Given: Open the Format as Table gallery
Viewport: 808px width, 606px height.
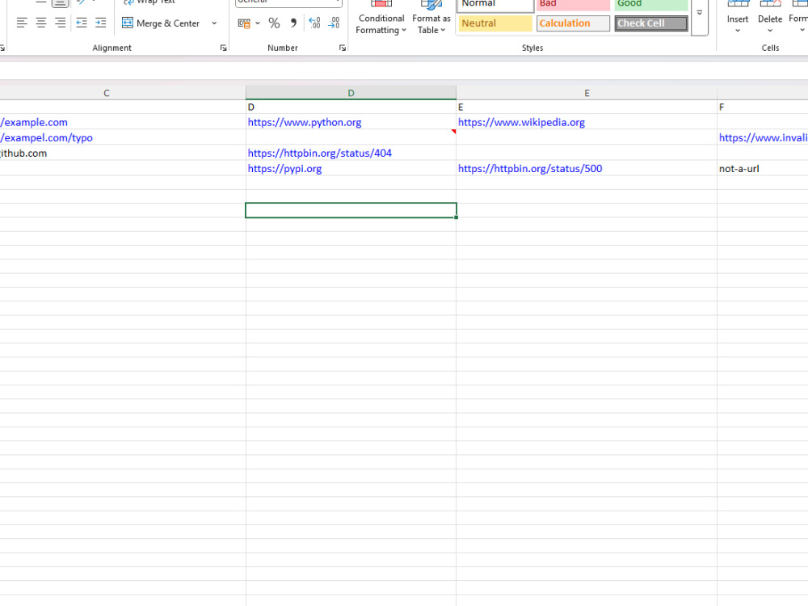Looking at the screenshot, I should click(431, 19).
